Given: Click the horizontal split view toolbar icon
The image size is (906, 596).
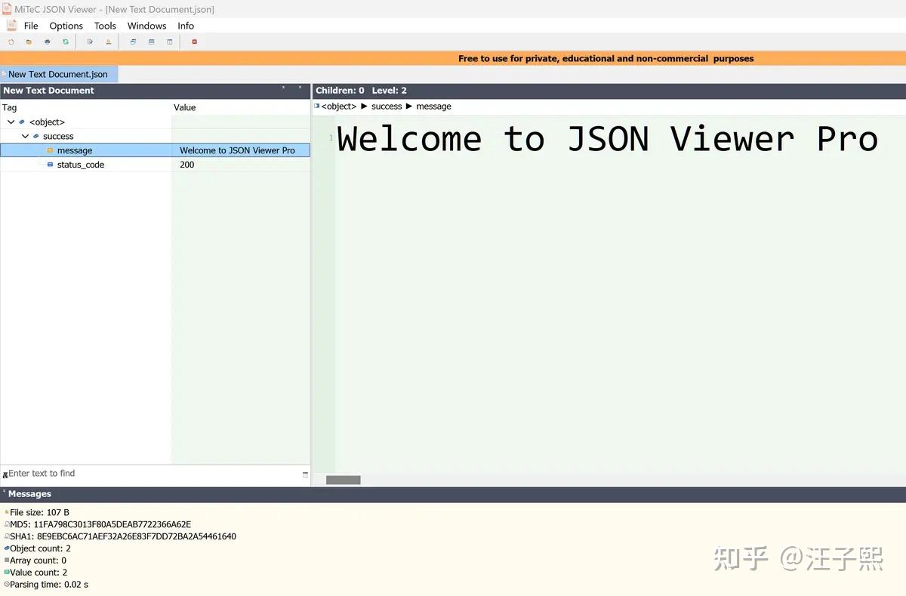Looking at the screenshot, I should coord(151,42).
